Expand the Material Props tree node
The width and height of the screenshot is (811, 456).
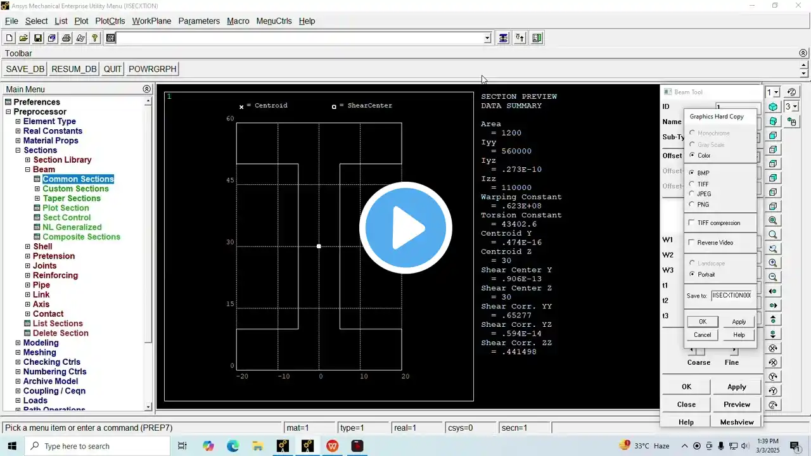(x=18, y=141)
